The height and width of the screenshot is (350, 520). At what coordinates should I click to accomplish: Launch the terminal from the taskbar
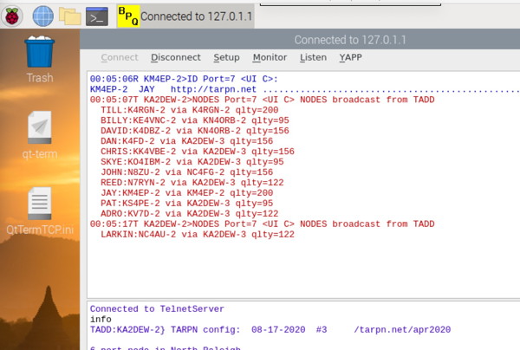[97, 16]
